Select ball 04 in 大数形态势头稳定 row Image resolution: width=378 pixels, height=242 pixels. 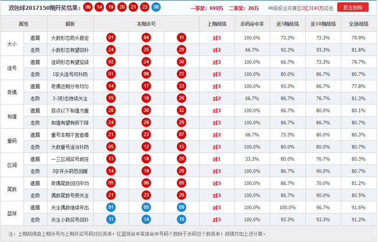click(146, 38)
